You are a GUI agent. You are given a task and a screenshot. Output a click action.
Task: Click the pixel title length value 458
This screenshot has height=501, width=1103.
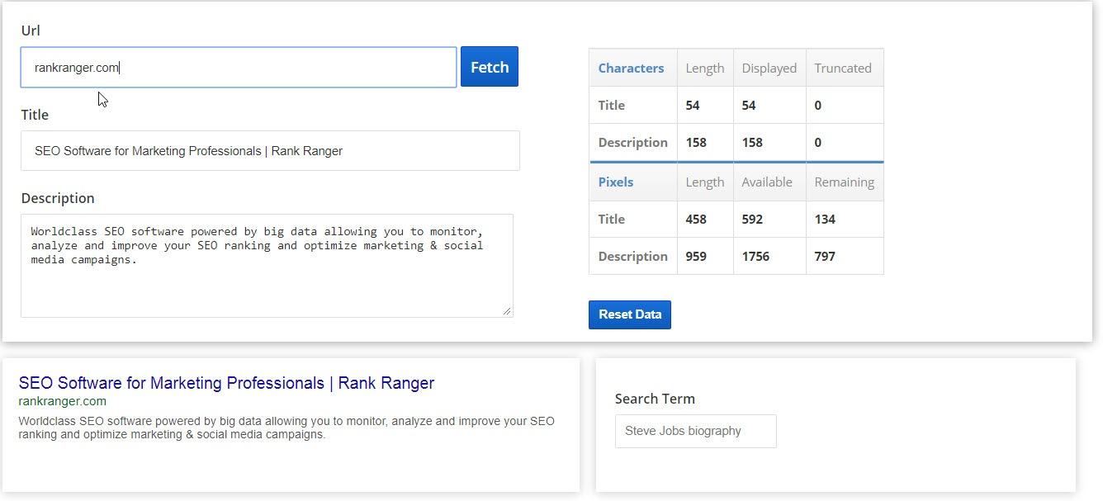[x=696, y=220]
